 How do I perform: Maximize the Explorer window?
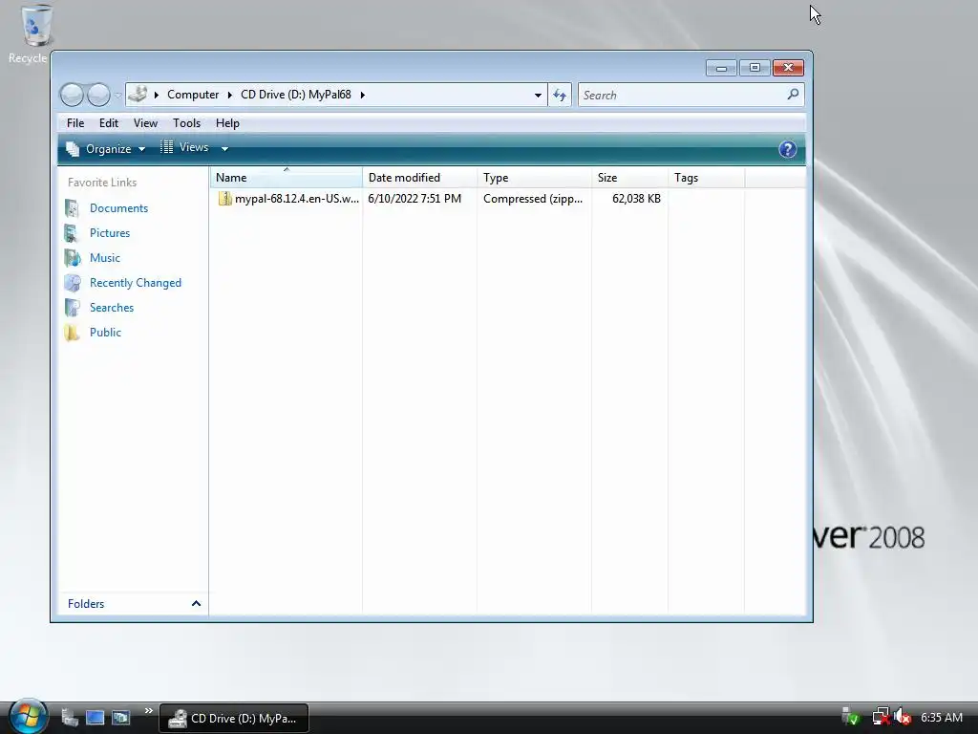755,68
